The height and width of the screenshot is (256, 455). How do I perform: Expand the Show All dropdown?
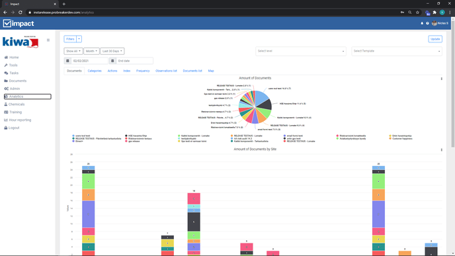pos(73,51)
